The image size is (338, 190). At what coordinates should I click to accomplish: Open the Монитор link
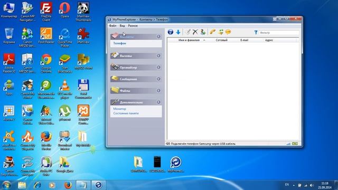pyautogui.click(x=119, y=109)
